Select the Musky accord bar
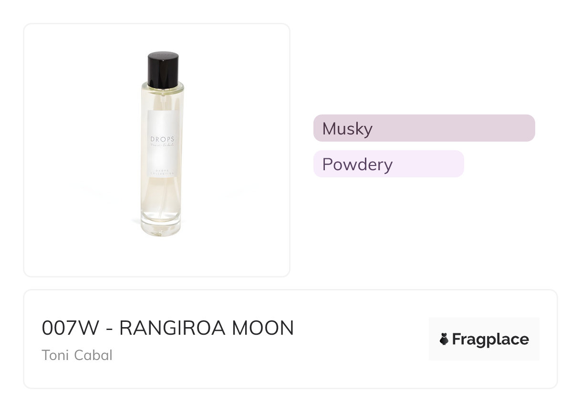 424,128
